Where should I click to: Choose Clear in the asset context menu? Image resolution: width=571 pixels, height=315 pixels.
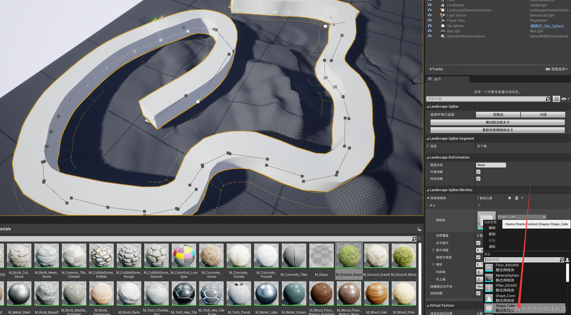[492, 247]
